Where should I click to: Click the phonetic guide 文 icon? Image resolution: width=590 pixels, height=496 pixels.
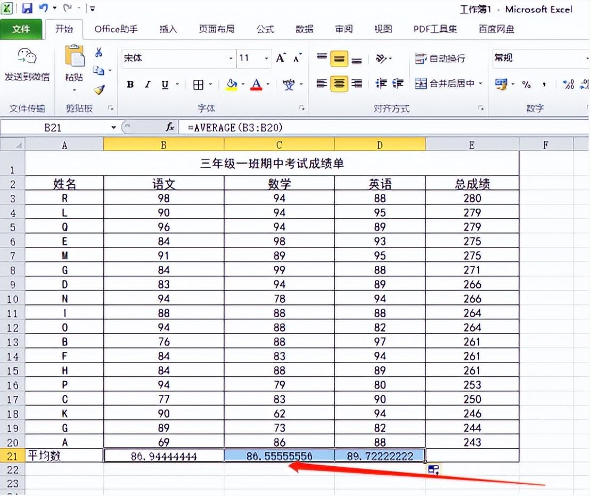click(289, 85)
